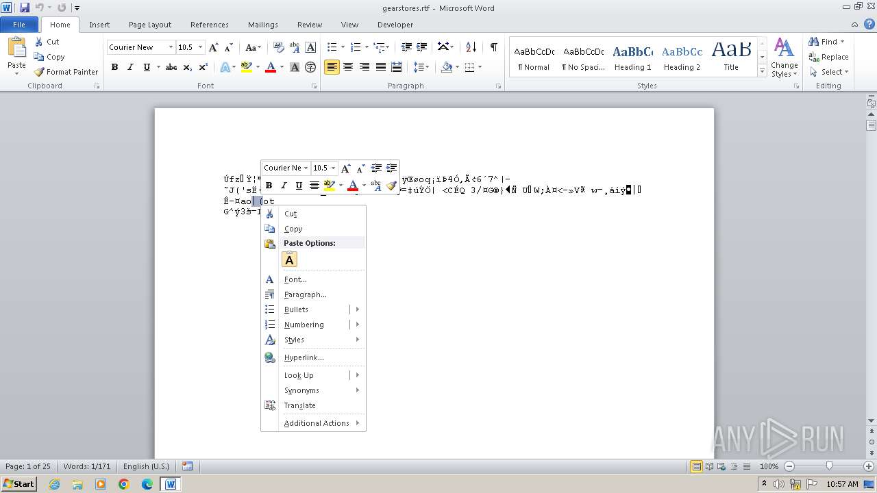
Task: Click the 100% zoom level button
Action: [769, 466]
